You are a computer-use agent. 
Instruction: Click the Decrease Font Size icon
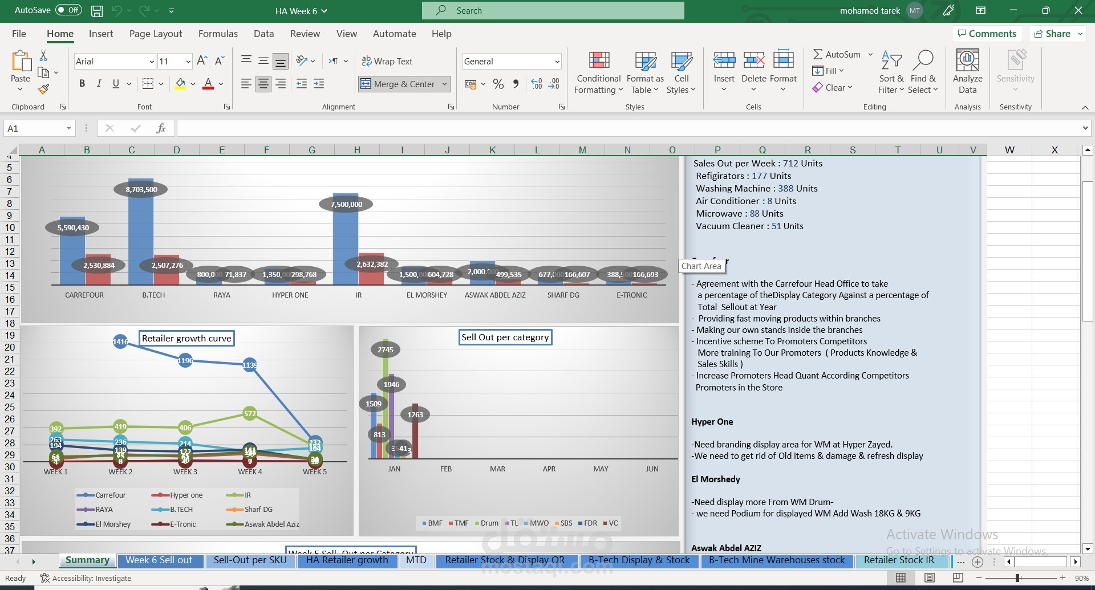point(220,61)
